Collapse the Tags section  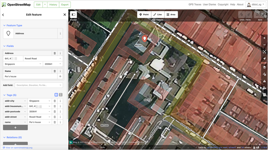pos(4,95)
